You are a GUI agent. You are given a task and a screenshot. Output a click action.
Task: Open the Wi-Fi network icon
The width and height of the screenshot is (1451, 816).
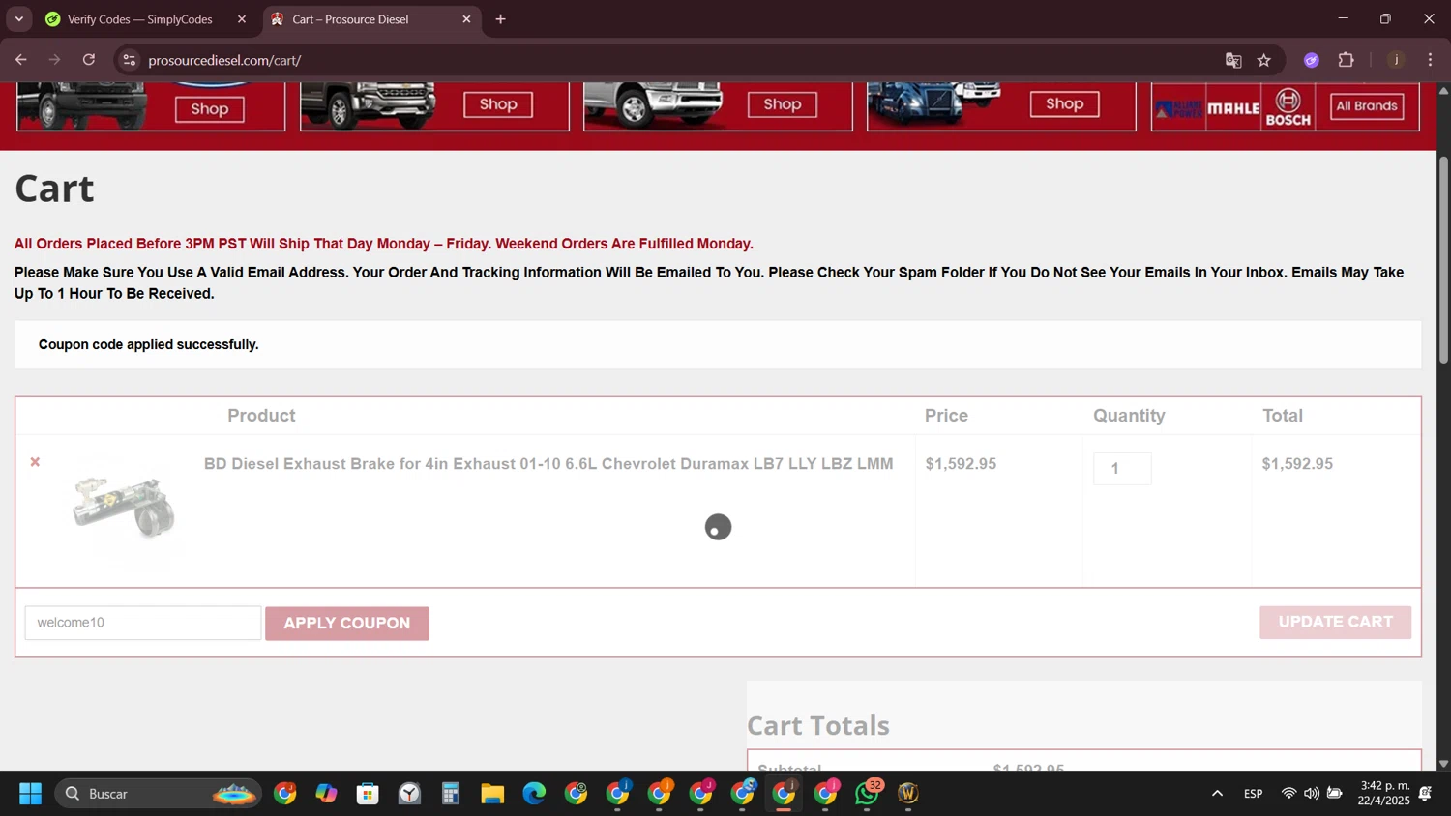pos(1288,794)
